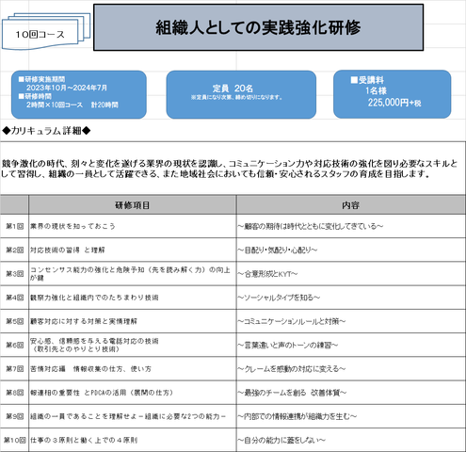Select the '第8回' cell
Screen dimensions: 466x452
coord(14,393)
